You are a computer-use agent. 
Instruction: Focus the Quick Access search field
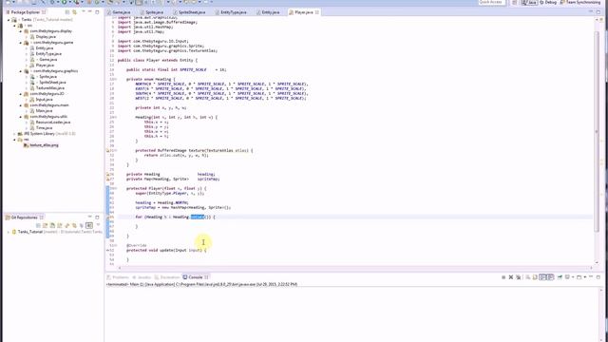click(491, 2)
